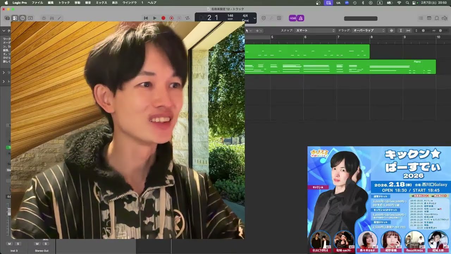Open Smart Controls dial icon
451x254 pixels.
(44, 18)
